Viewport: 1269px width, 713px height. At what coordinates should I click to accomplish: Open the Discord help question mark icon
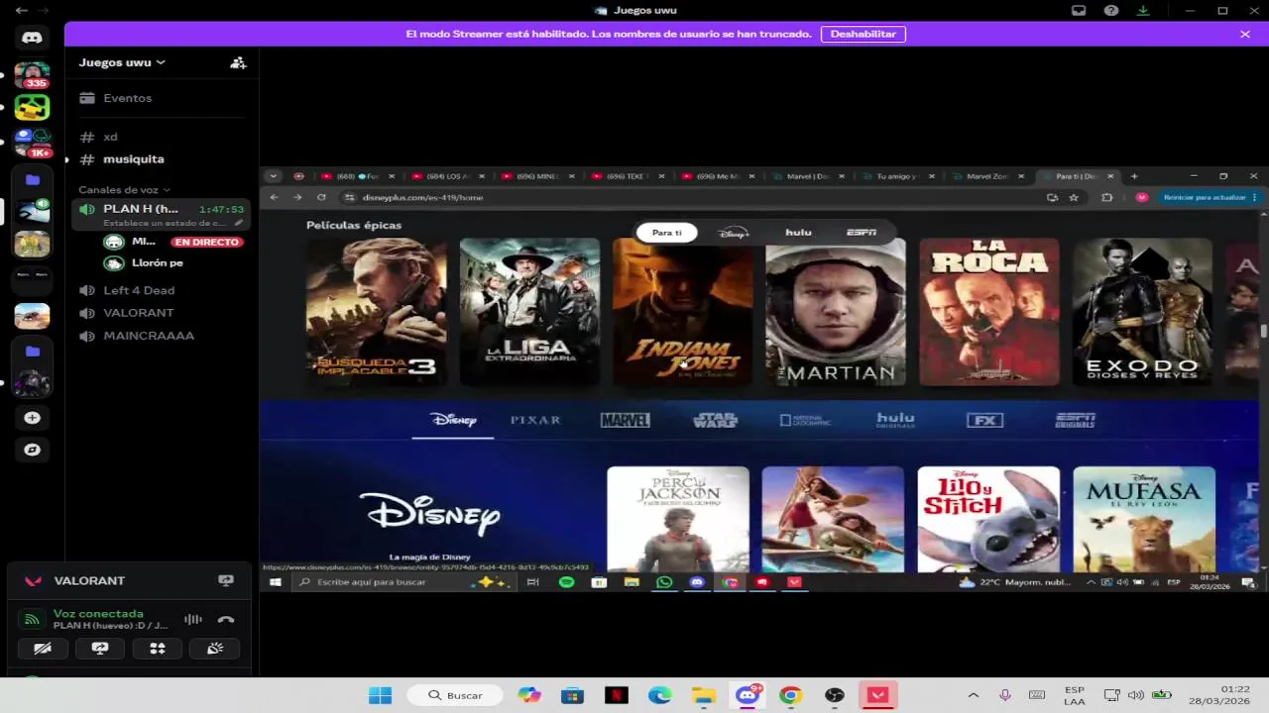1111,10
